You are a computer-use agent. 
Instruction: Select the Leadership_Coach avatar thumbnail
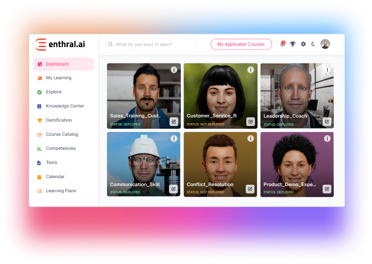(x=297, y=91)
